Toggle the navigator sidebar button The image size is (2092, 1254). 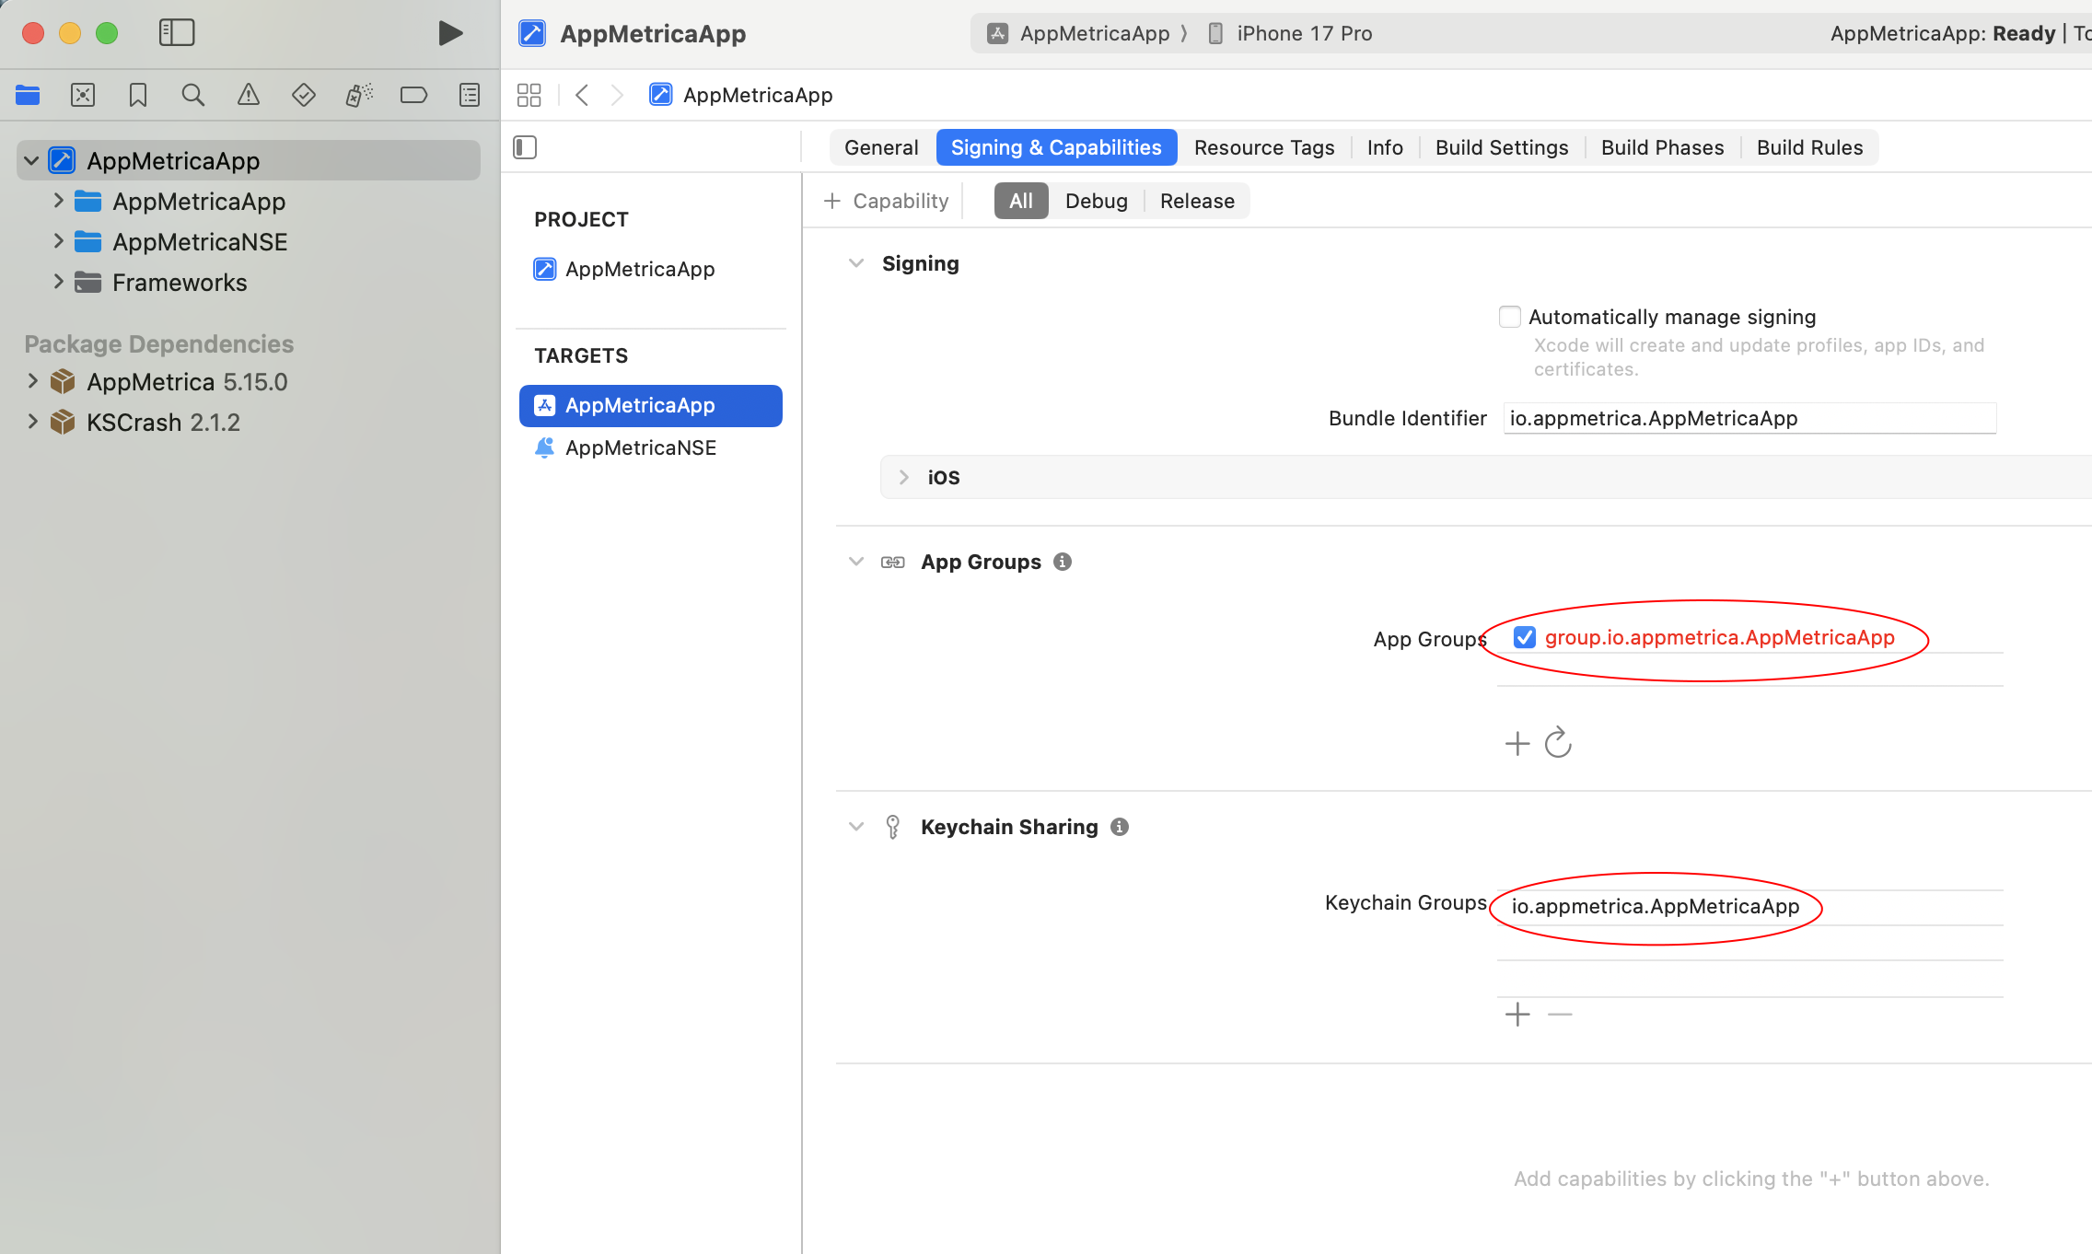177,33
